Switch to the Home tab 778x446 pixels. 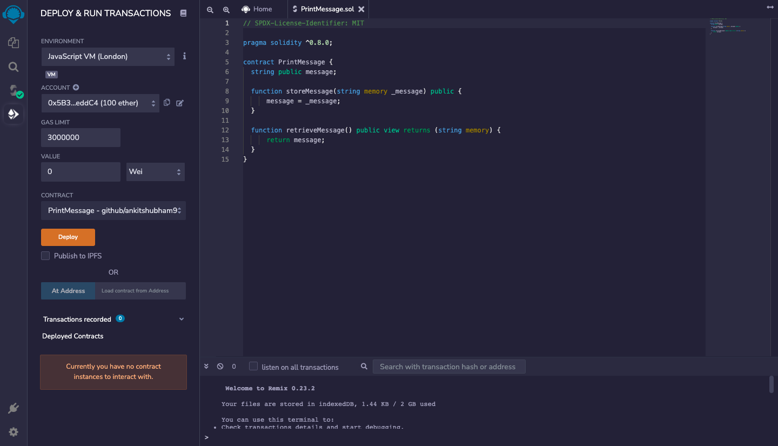point(257,9)
